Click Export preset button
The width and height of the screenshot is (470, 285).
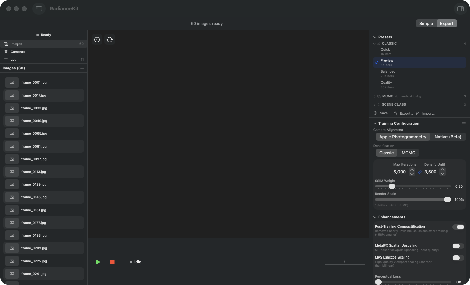(x=403, y=113)
